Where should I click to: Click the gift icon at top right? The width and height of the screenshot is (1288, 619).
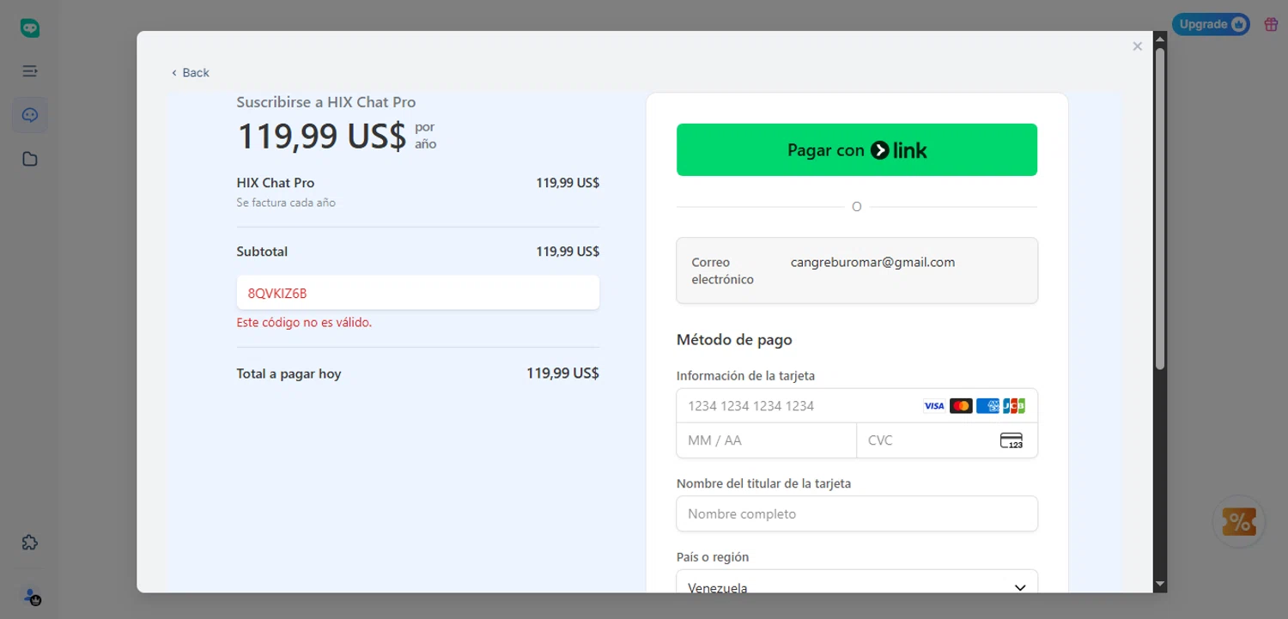(1271, 24)
